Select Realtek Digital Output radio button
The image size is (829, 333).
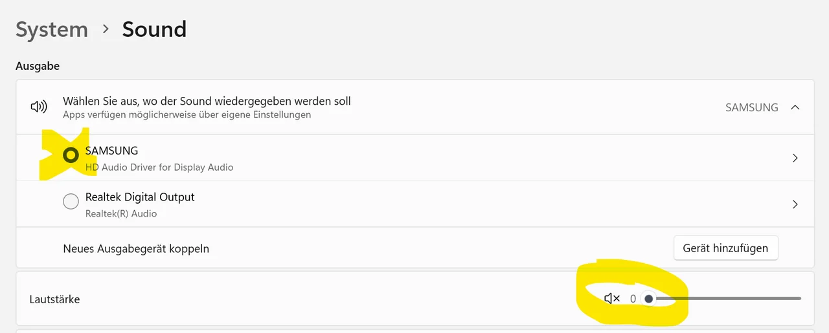71,202
